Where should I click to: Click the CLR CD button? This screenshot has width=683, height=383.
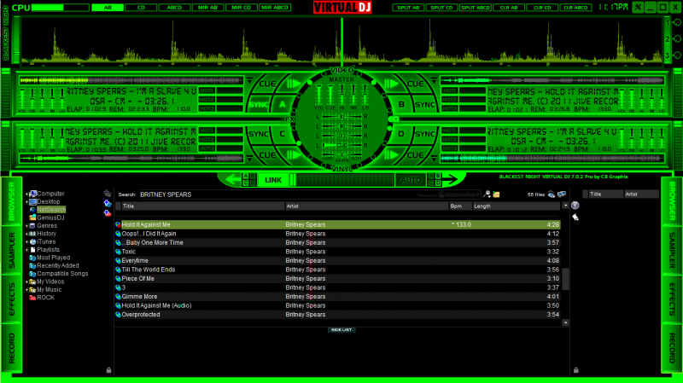click(542, 8)
